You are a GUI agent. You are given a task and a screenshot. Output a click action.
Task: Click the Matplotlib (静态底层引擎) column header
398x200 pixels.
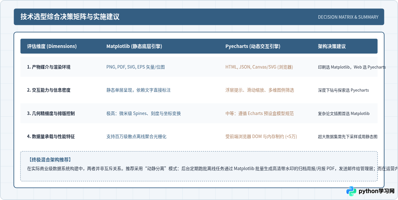pos(134,46)
